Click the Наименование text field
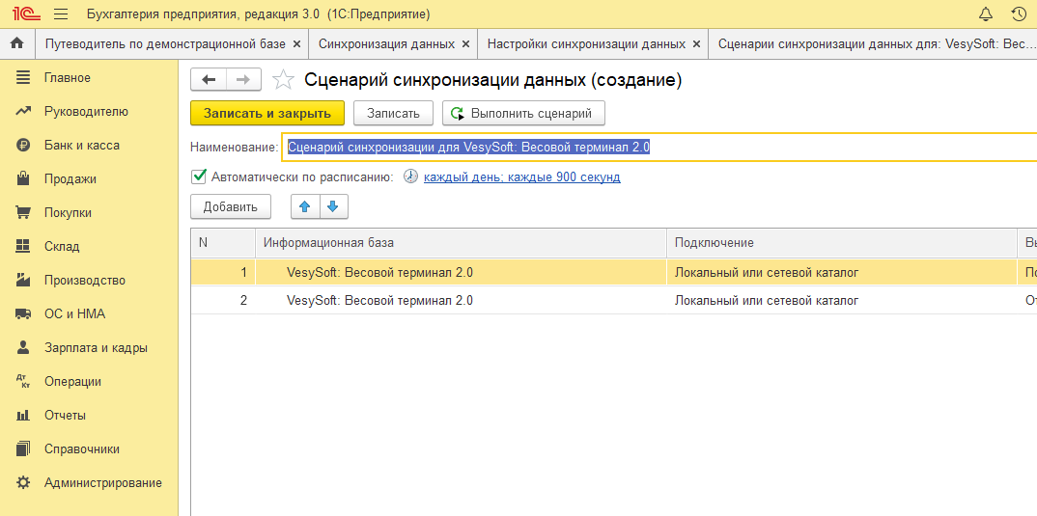The height and width of the screenshot is (516, 1037). (657, 147)
